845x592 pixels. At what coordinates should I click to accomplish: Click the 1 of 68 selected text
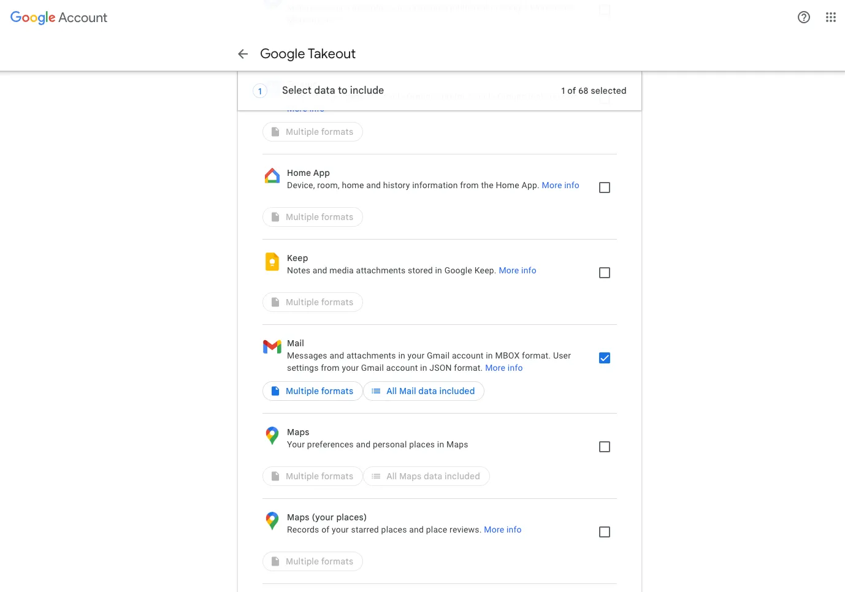594,91
